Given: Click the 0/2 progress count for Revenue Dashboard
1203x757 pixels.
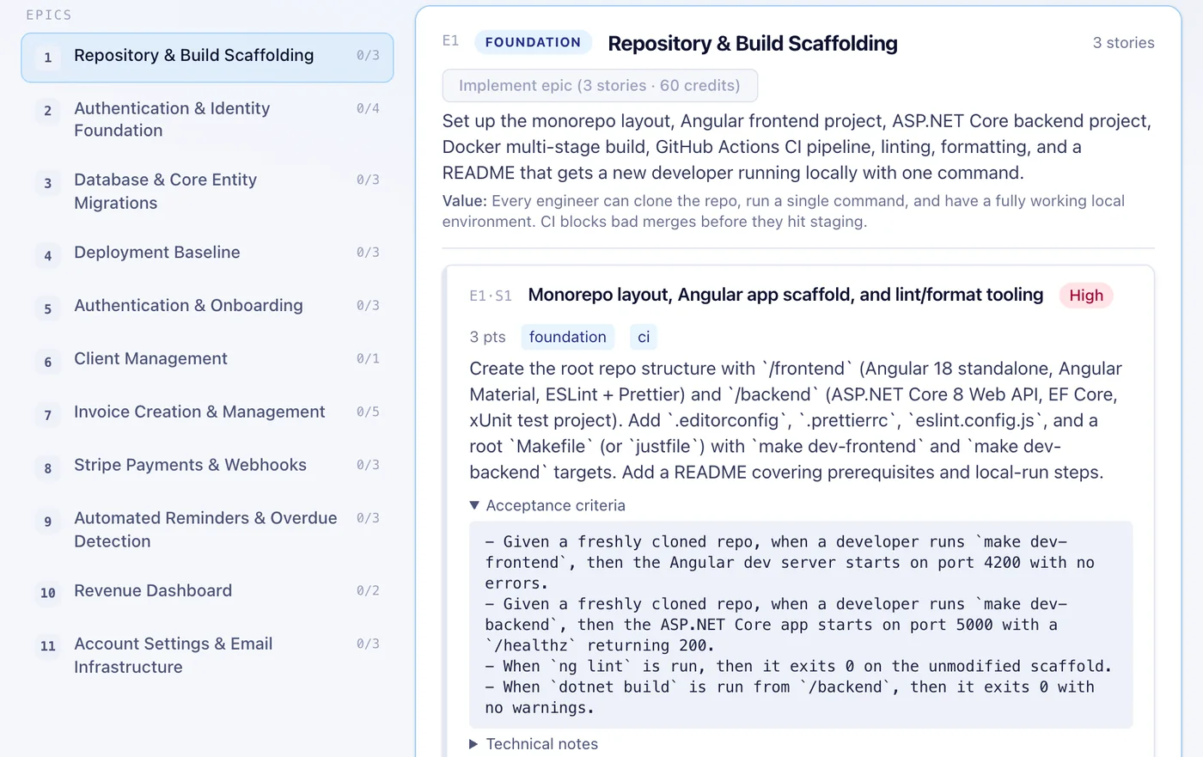Looking at the screenshot, I should click(368, 590).
